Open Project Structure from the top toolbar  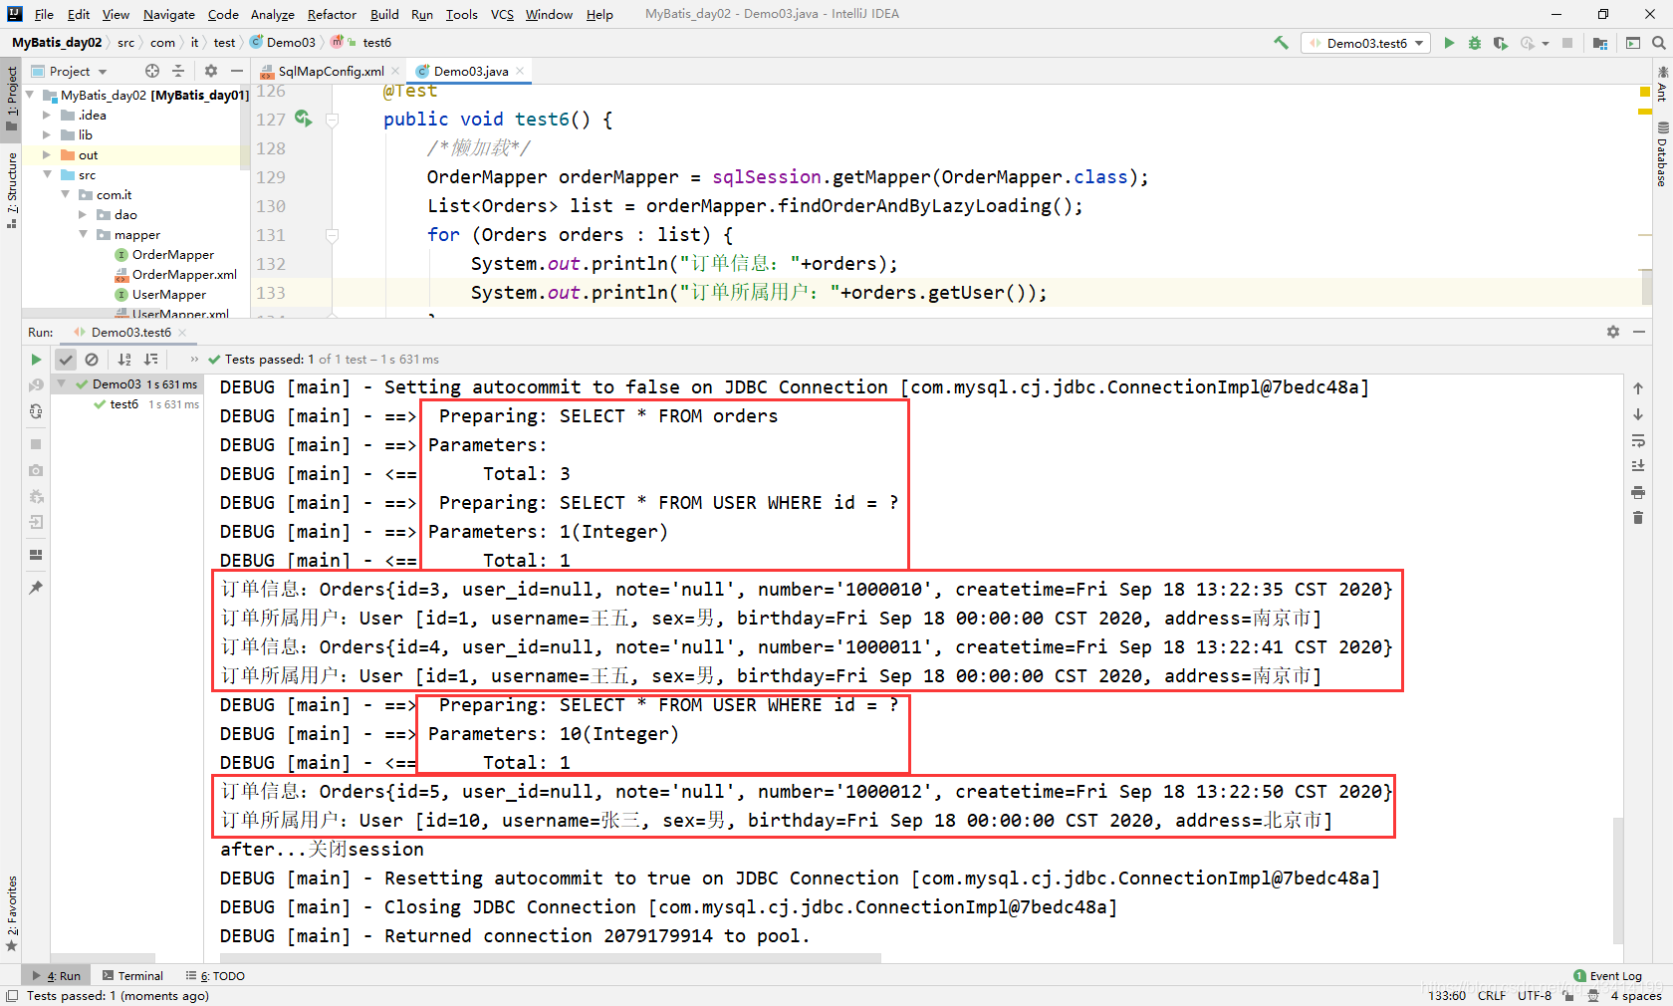pyautogui.click(x=1600, y=43)
